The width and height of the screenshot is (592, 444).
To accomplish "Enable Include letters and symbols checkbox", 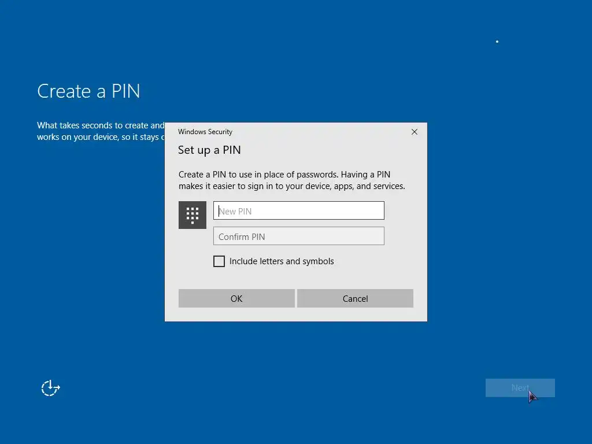I will [x=219, y=261].
